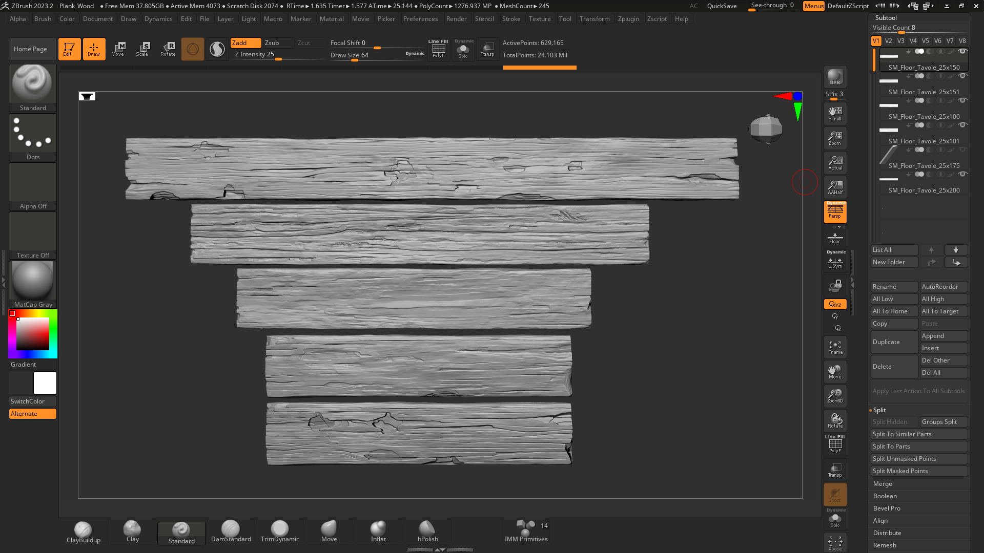
Task: Open the Zplugin menu
Action: coord(628,19)
